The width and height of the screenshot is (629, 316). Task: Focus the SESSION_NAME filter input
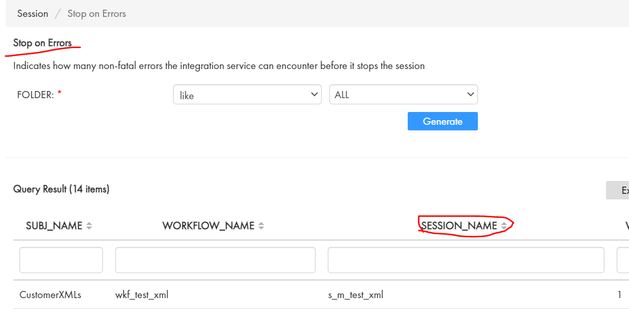coord(466,260)
